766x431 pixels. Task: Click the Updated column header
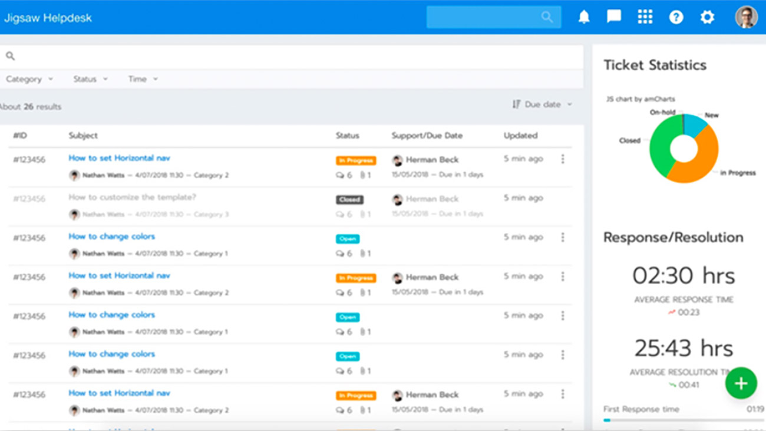pos(520,136)
